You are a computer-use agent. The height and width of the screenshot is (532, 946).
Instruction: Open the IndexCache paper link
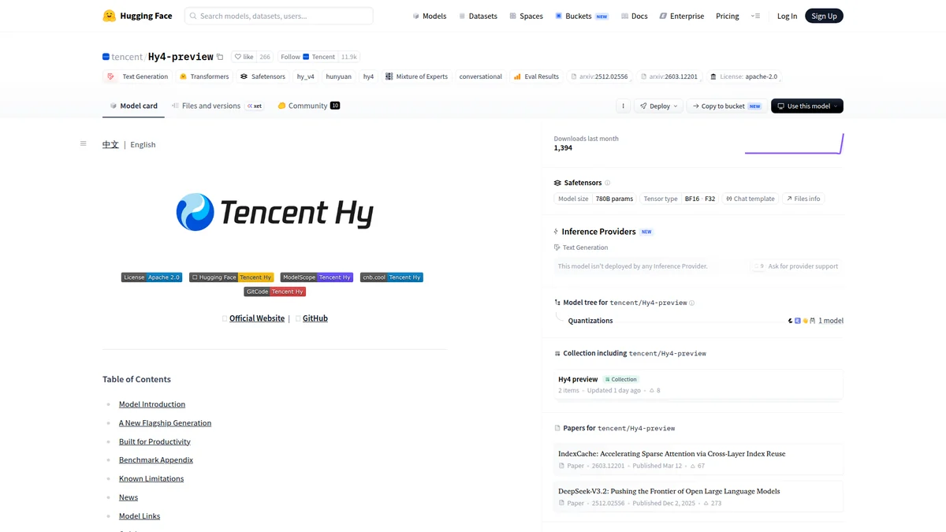[698, 459]
